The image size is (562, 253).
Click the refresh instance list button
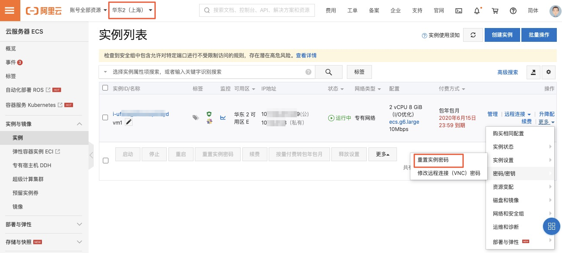click(473, 35)
